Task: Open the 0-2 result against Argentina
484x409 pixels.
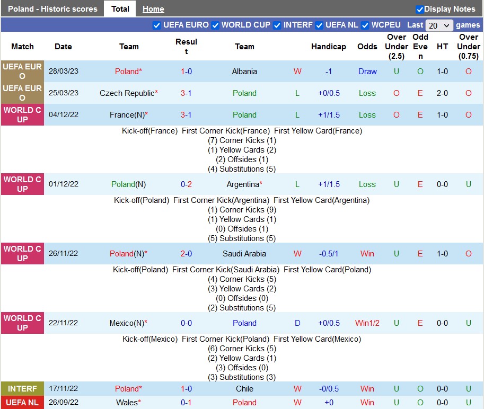Action: (x=186, y=184)
